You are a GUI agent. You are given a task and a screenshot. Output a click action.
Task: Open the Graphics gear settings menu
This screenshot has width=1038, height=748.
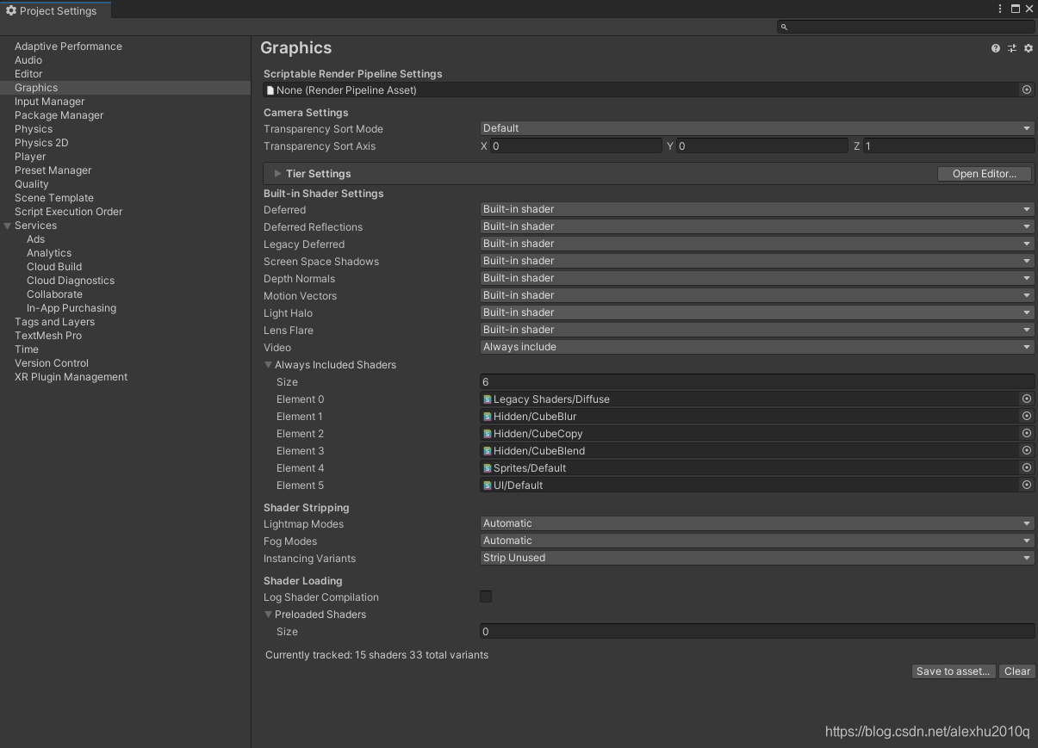pyautogui.click(x=1029, y=48)
